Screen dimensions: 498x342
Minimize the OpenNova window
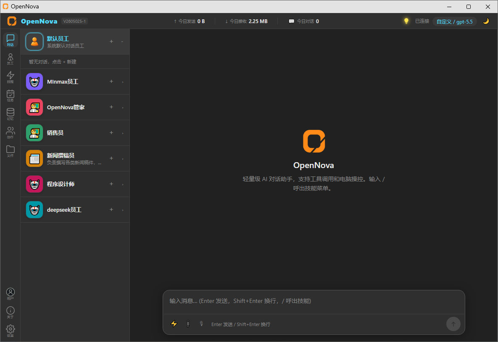pos(449,6)
